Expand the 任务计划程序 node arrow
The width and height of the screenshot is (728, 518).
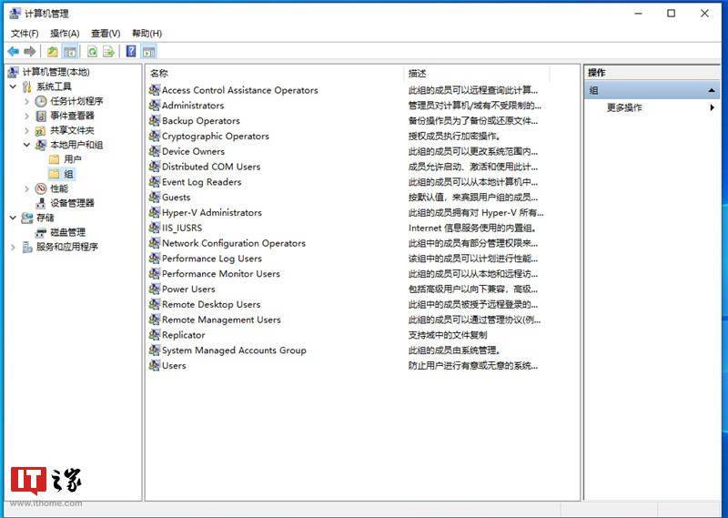point(26,101)
